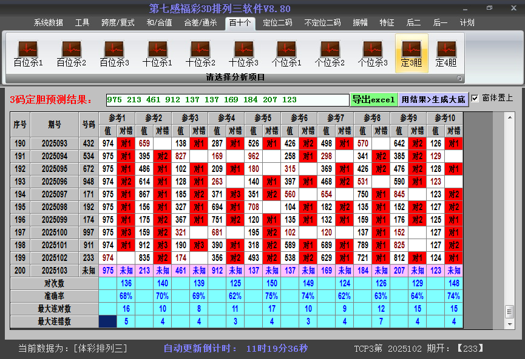Viewport: 525px width, 359px height.
Task: Select the row for period 2025103
Action: [x=237, y=271]
